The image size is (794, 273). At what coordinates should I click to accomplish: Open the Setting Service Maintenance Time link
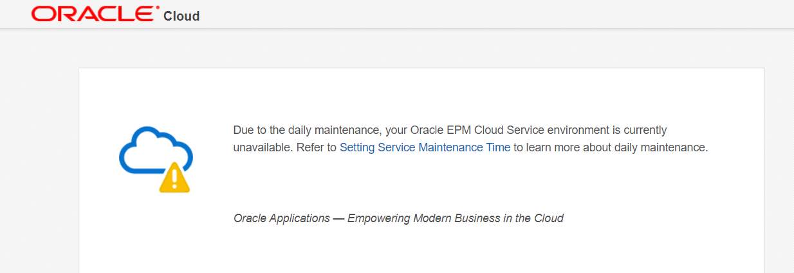pos(425,147)
